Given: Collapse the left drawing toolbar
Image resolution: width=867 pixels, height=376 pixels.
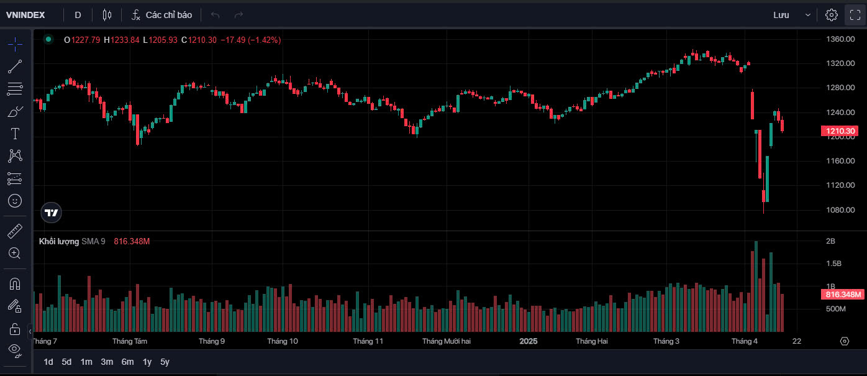Looking at the screenshot, I should point(30,332).
